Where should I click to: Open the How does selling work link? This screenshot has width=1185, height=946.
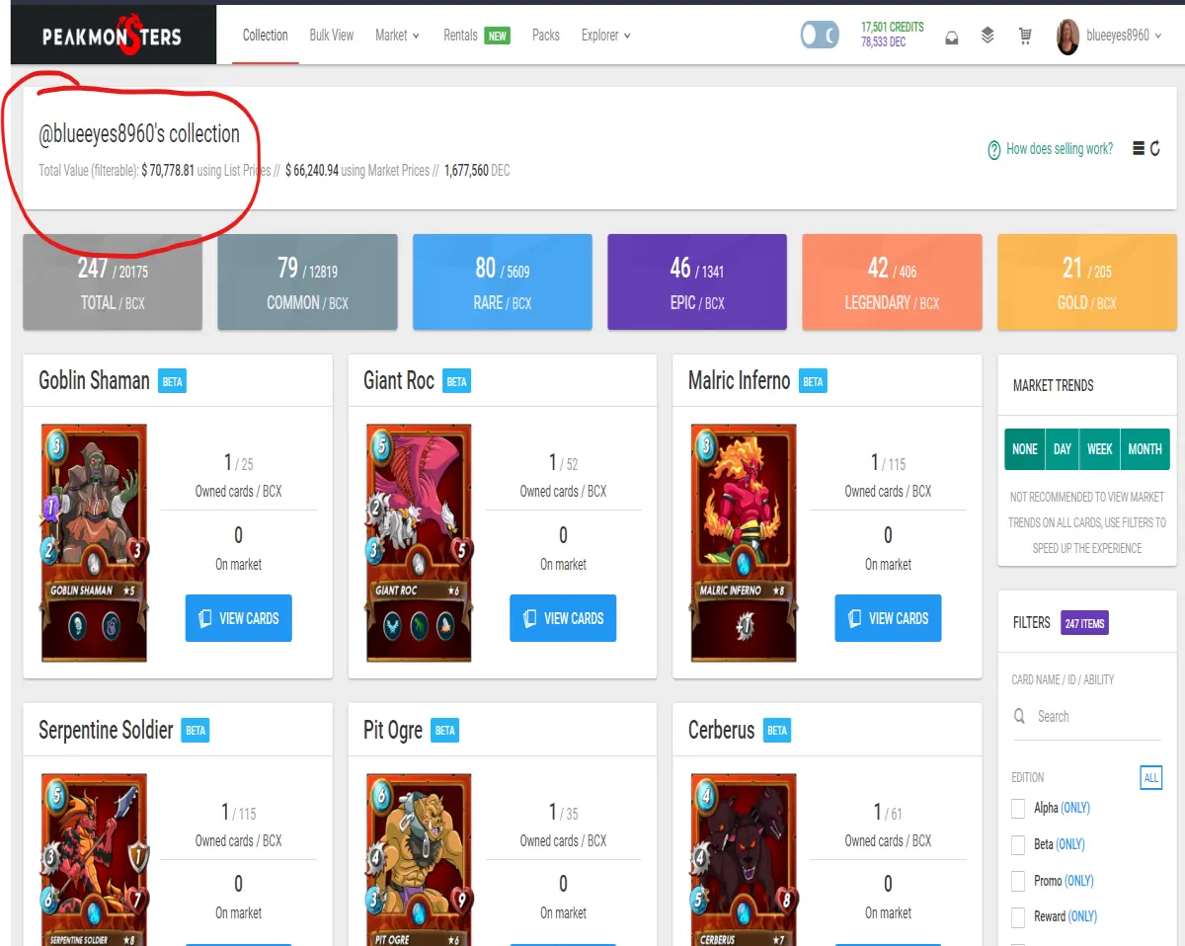click(x=1060, y=149)
